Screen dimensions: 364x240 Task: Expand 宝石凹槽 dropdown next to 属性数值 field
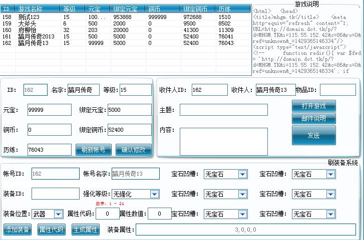[226, 214]
